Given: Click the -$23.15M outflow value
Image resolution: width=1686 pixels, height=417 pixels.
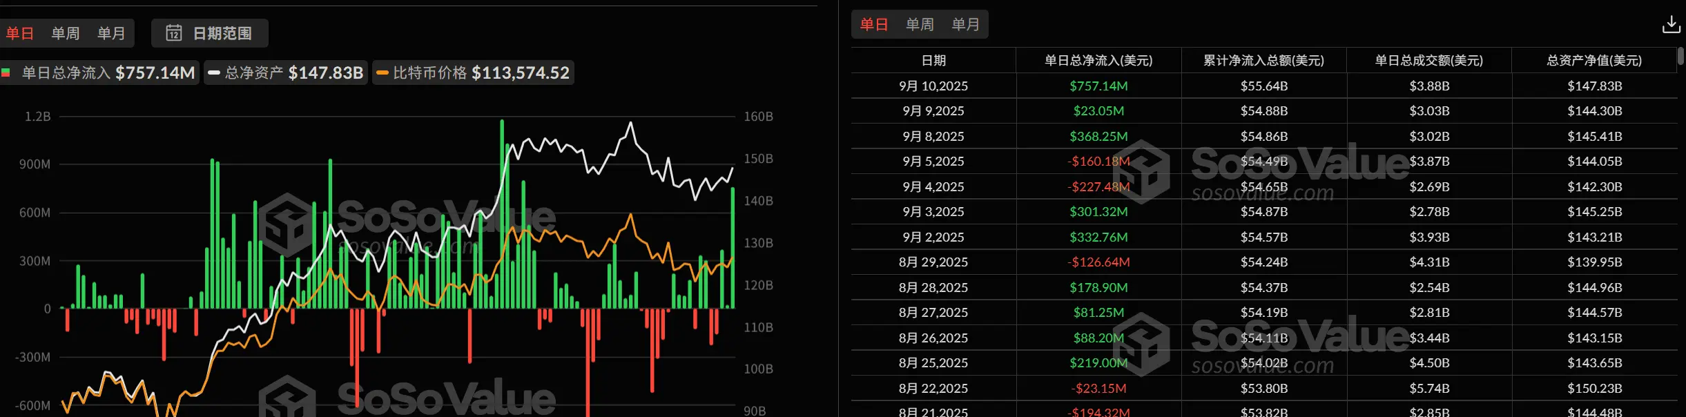Looking at the screenshot, I should [x=1098, y=388].
